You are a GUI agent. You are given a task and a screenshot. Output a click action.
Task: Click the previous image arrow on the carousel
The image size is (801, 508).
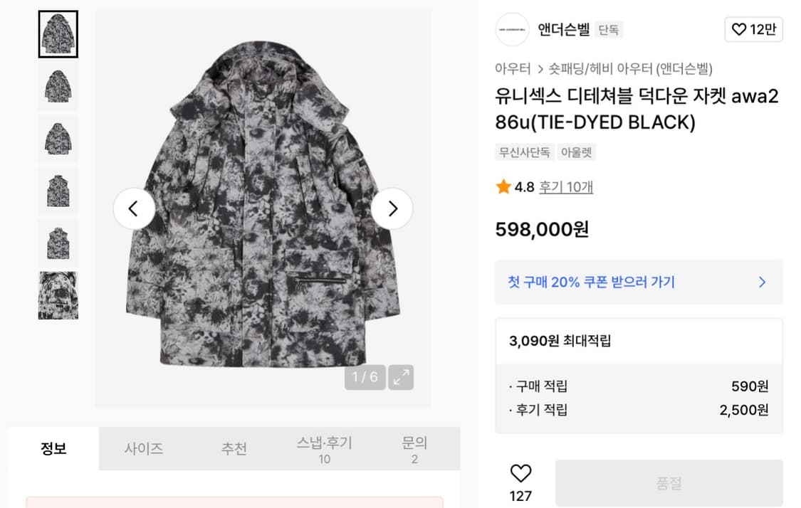coord(135,208)
